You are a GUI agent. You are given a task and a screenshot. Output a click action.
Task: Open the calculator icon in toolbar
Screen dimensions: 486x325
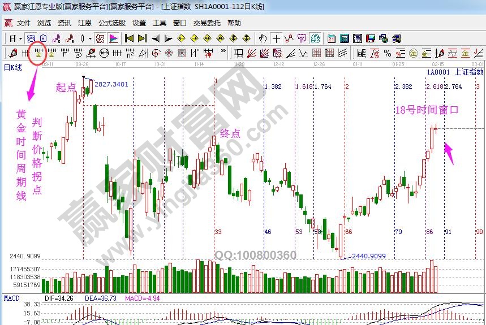click(x=344, y=38)
